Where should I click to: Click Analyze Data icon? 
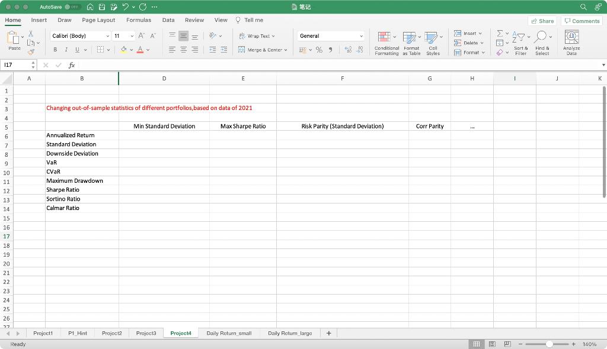571,43
